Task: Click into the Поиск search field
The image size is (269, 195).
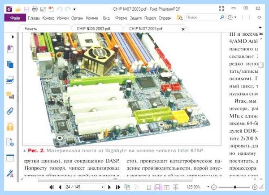Action: (x=202, y=17)
